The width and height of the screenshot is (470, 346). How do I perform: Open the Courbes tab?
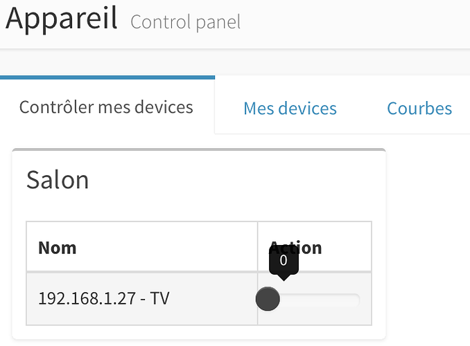point(419,109)
